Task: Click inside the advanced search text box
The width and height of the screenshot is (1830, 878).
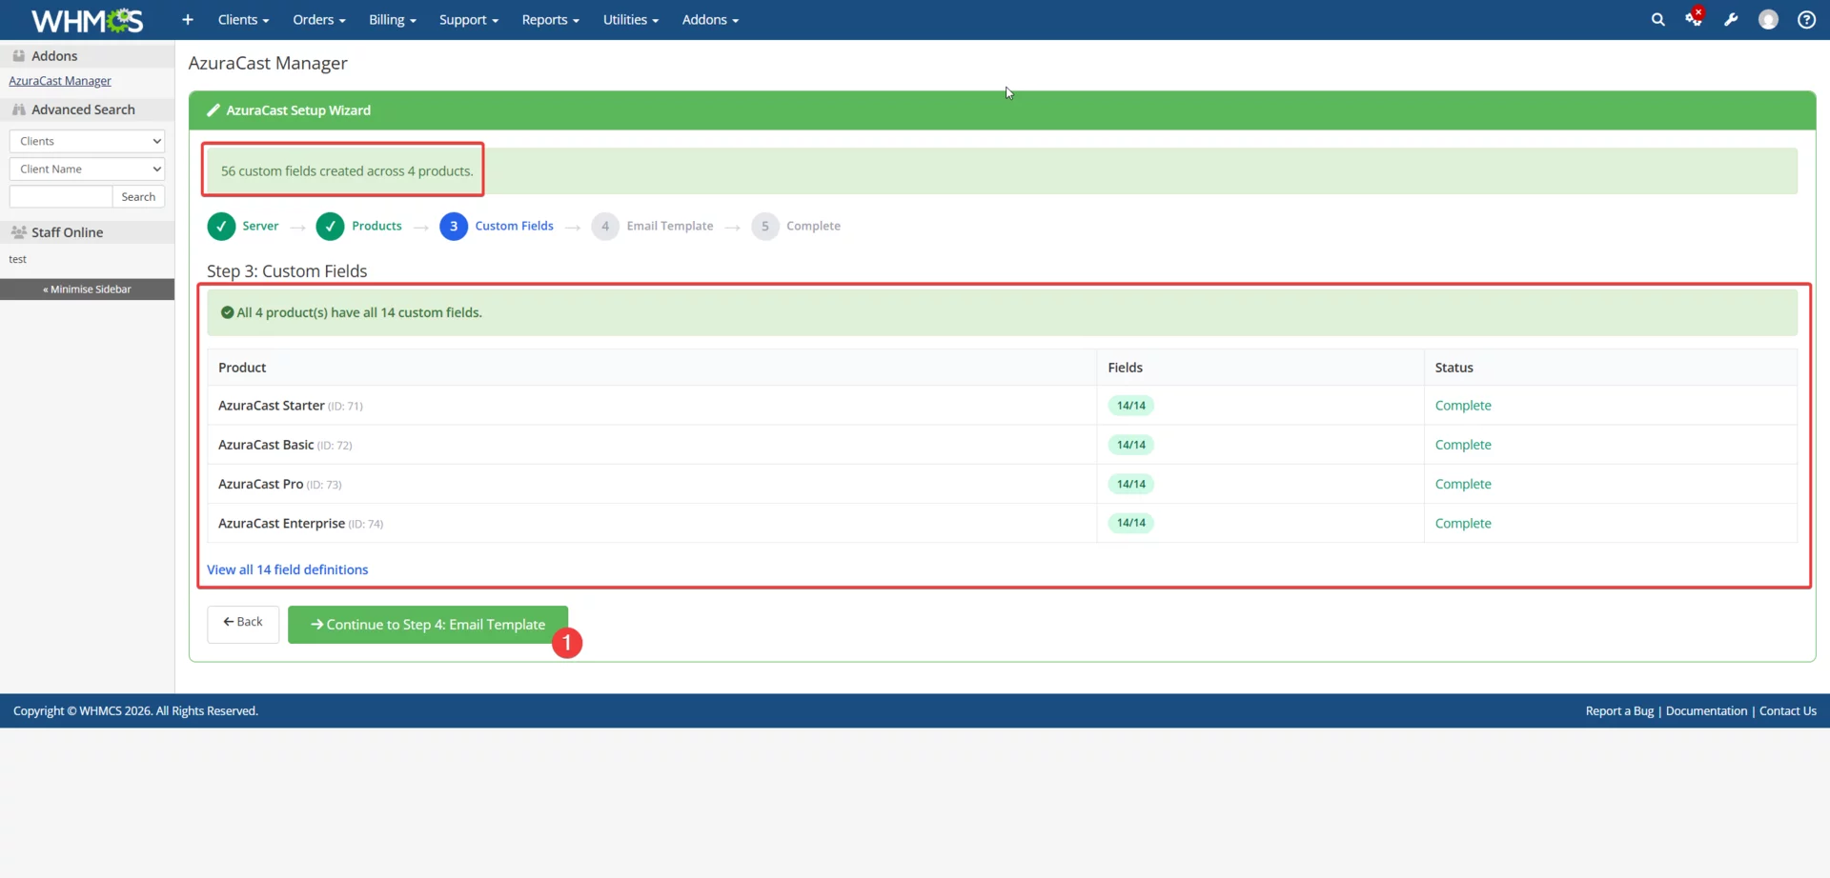Action: [59, 196]
